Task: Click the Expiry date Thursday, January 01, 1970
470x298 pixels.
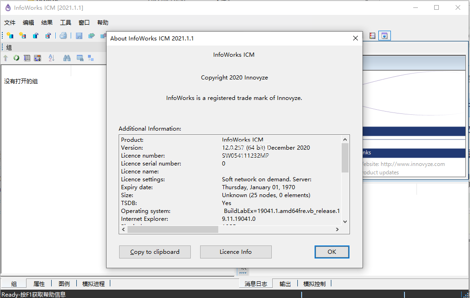Action: click(258, 187)
